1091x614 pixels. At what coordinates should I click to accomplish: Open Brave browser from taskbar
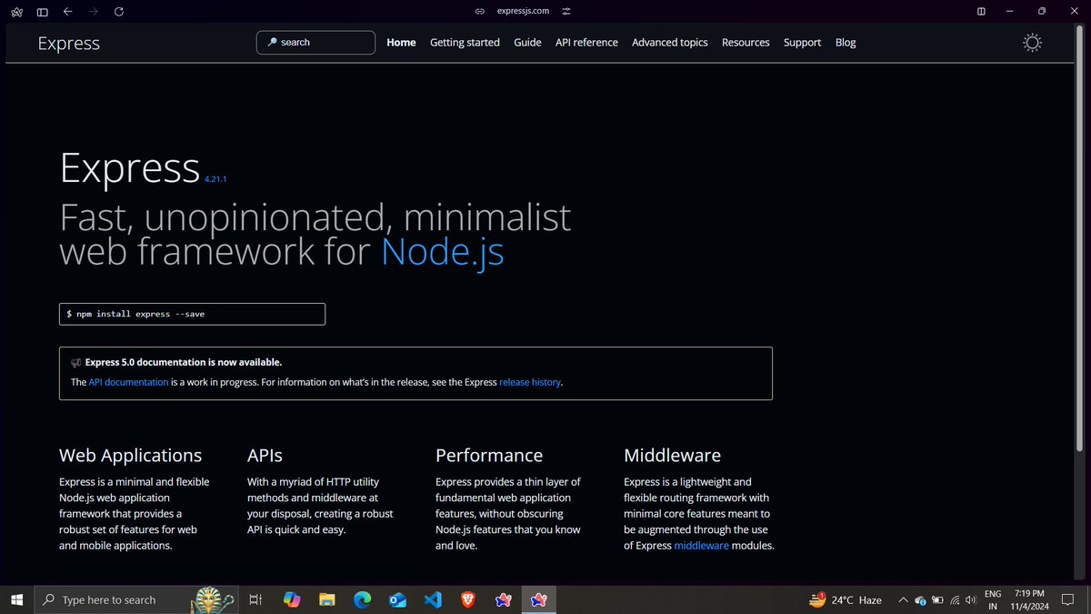coord(467,599)
